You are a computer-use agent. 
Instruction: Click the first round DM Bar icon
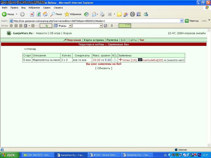[x=11, y=26]
